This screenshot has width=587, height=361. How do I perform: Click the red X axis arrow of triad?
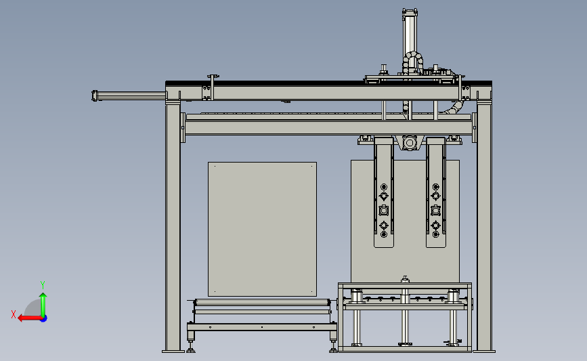coord(30,318)
